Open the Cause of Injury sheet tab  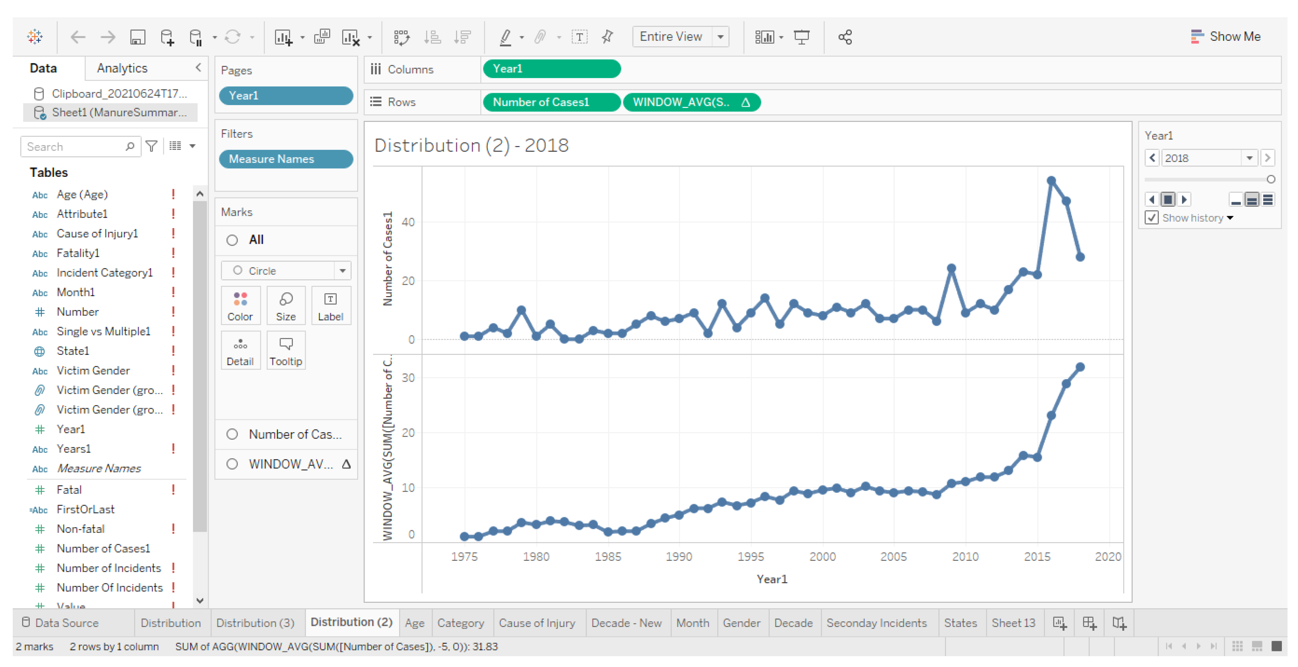click(x=537, y=623)
